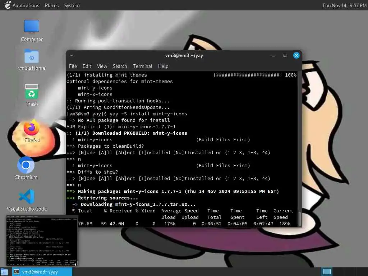Click the show desktop icon in bottom panel

[x=4, y=272]
